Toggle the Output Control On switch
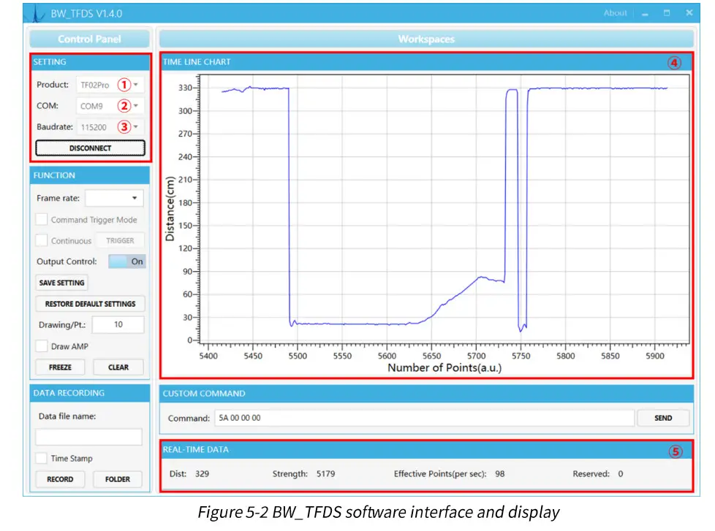This screenshot has height=531, width=715. point(127,261)
